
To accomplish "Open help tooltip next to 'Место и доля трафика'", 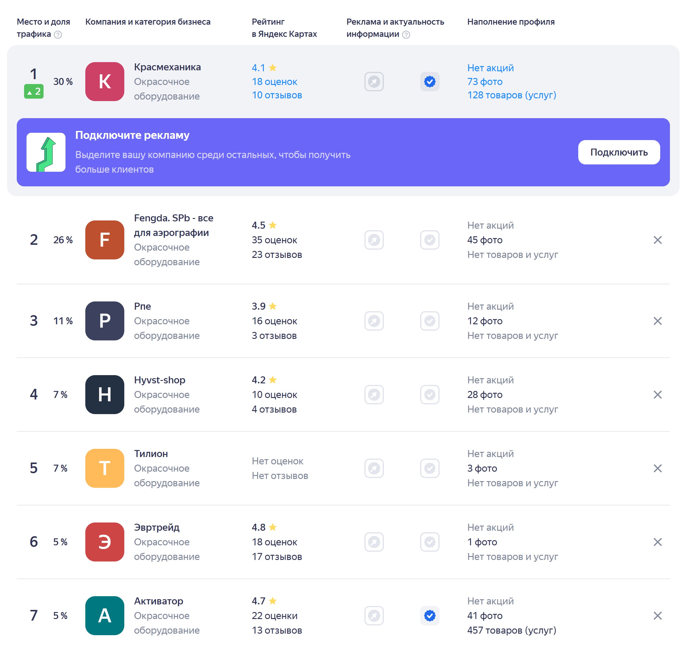I will tap(58, 34).
